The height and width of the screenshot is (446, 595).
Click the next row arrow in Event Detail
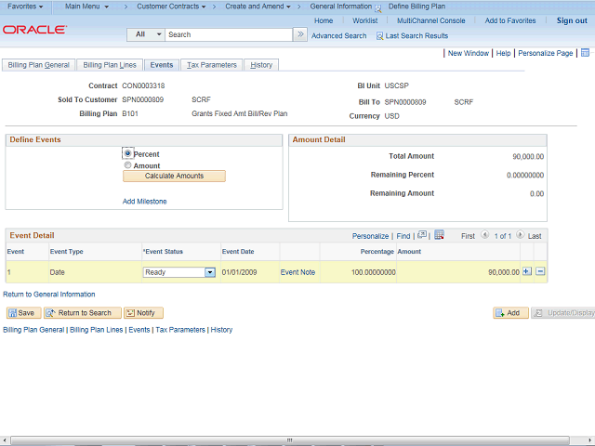(521, 235)
